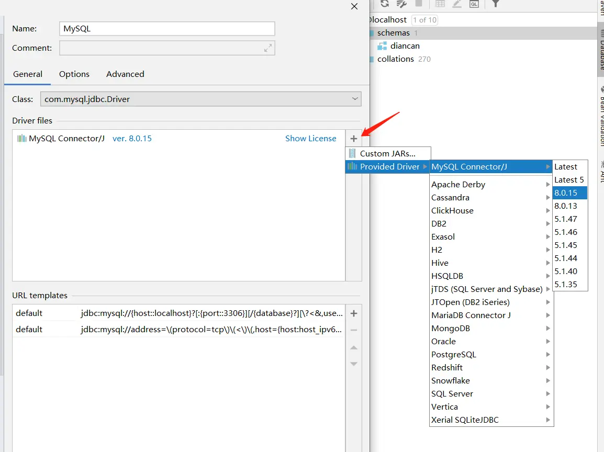Click the ver. 8.0.15 version link

pos(132,138)
